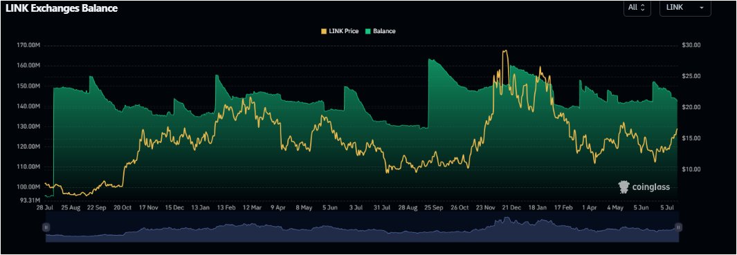Click the $10.00 price axis label

(x=691, y=169)
